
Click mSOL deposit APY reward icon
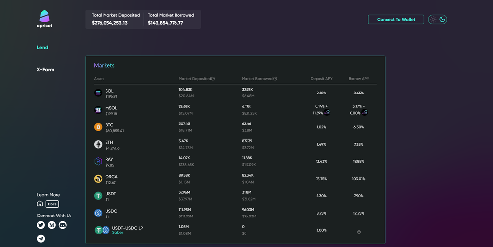[x=327, y=112]
